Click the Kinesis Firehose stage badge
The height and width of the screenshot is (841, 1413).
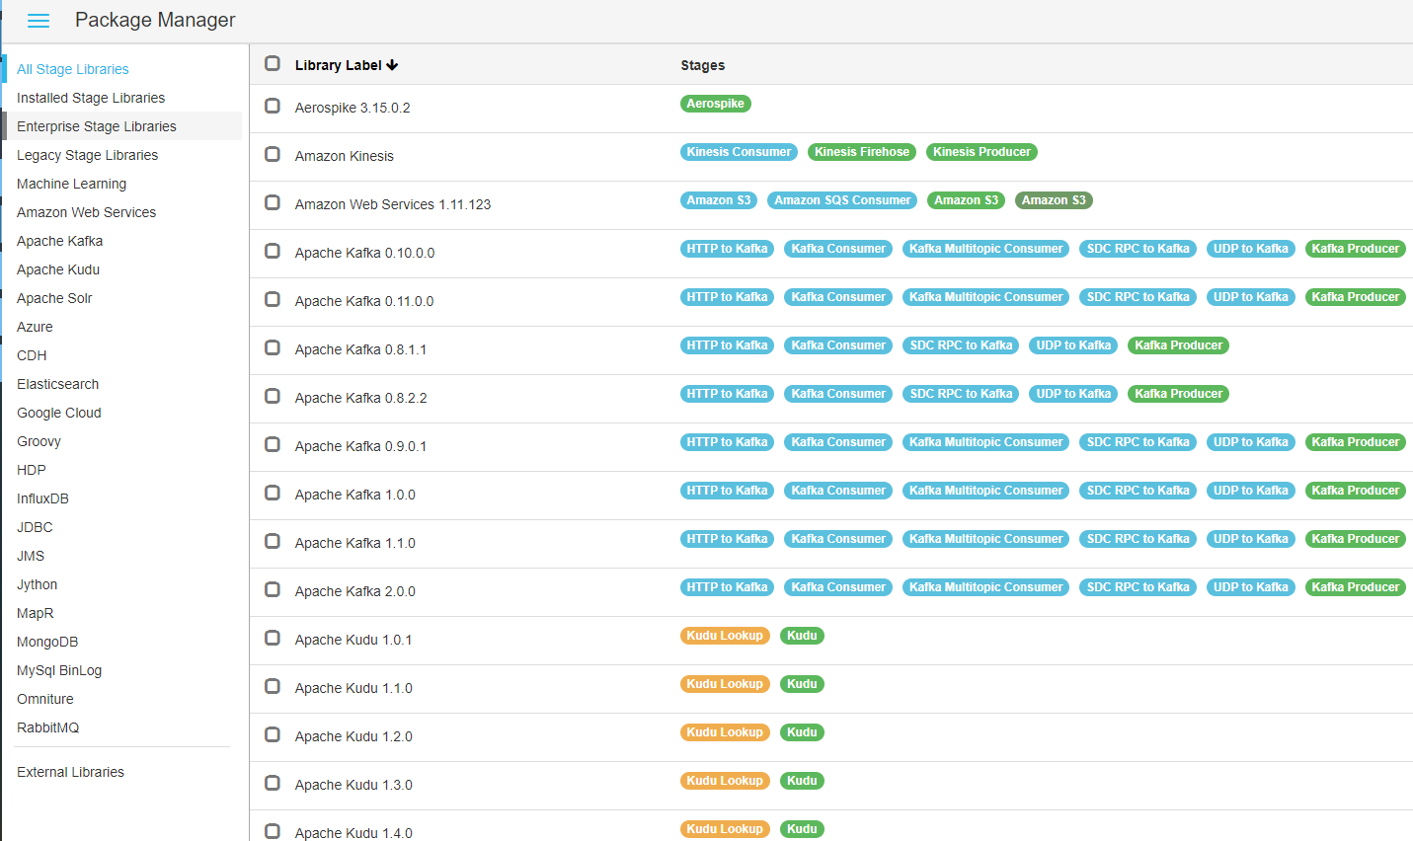click(861, 151)
